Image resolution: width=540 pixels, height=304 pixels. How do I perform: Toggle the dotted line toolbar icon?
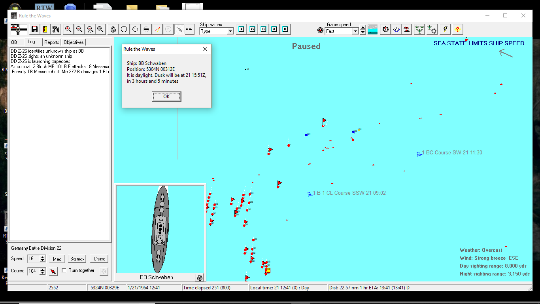(189, 29)
